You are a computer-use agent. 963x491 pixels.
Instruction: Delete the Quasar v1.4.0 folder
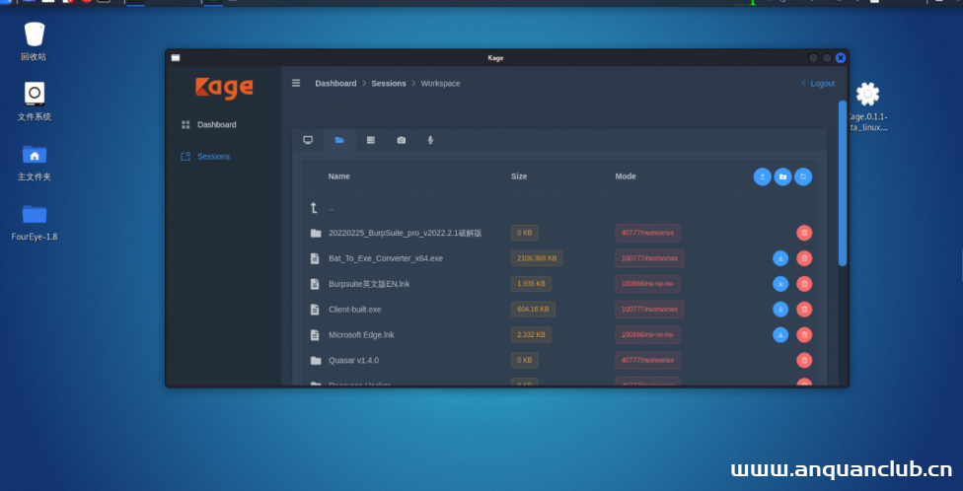[804, 361]
